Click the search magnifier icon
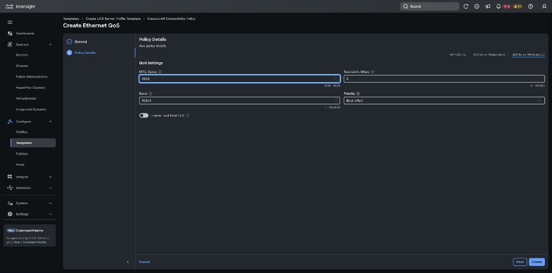The image size is (552, 273). [406, 7]
